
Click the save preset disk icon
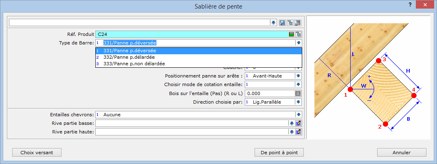tap(282, 22)
